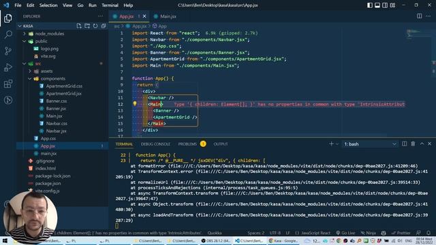The image size is (436, 245).
Task: Open launch profile dropdown next to plus
Action: point(337,144)
